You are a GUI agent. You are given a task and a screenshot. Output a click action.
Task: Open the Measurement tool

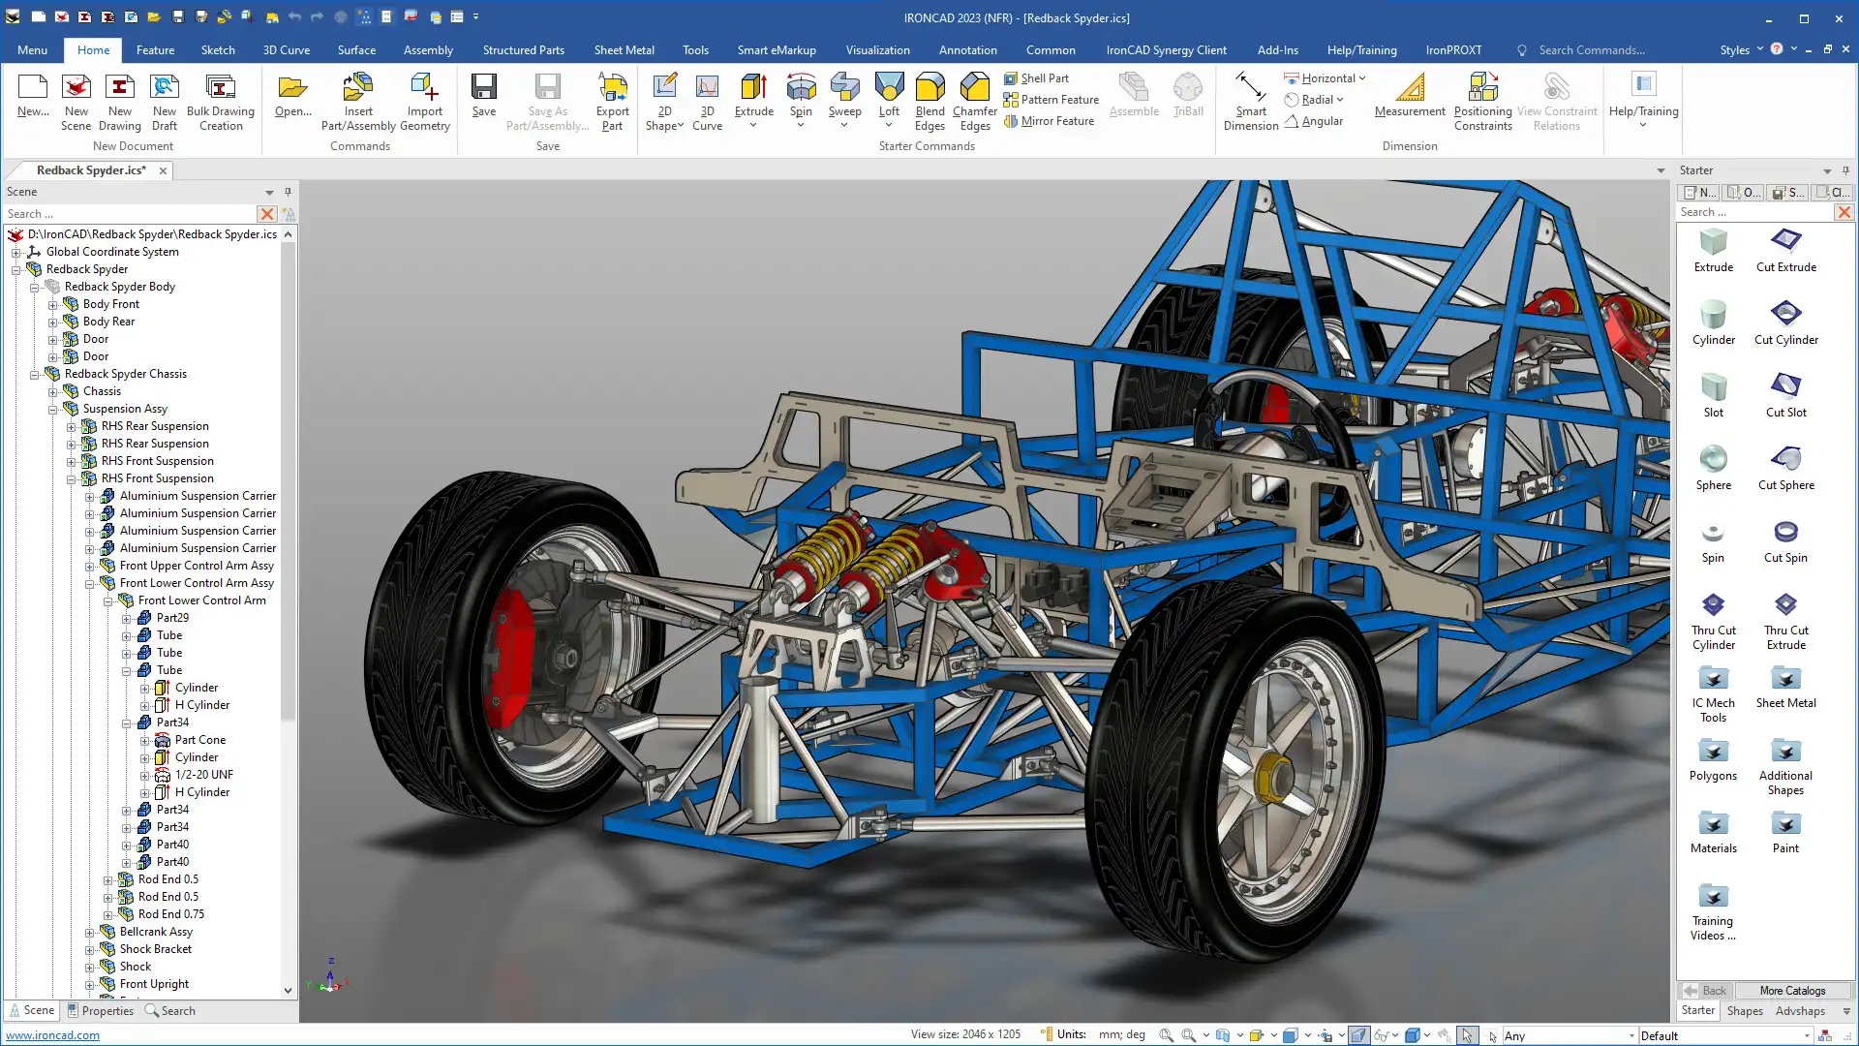pos(1409,89)
